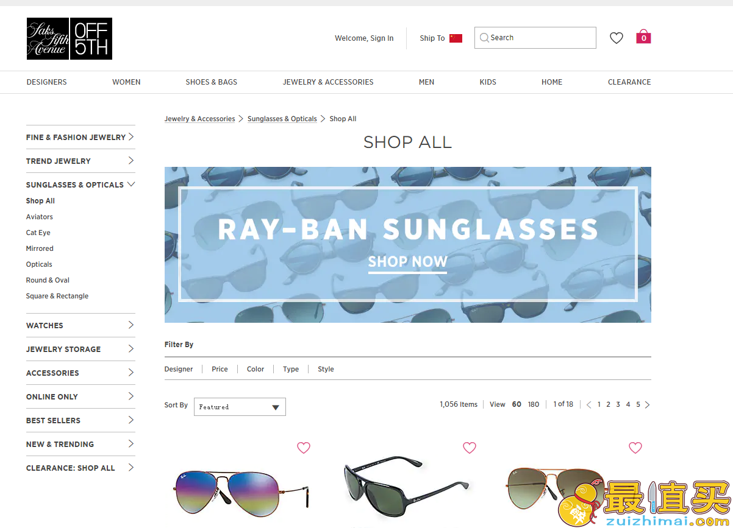733x528 pixels.
Task: Select Mirrored subcategory
Action: coord(40,248)
